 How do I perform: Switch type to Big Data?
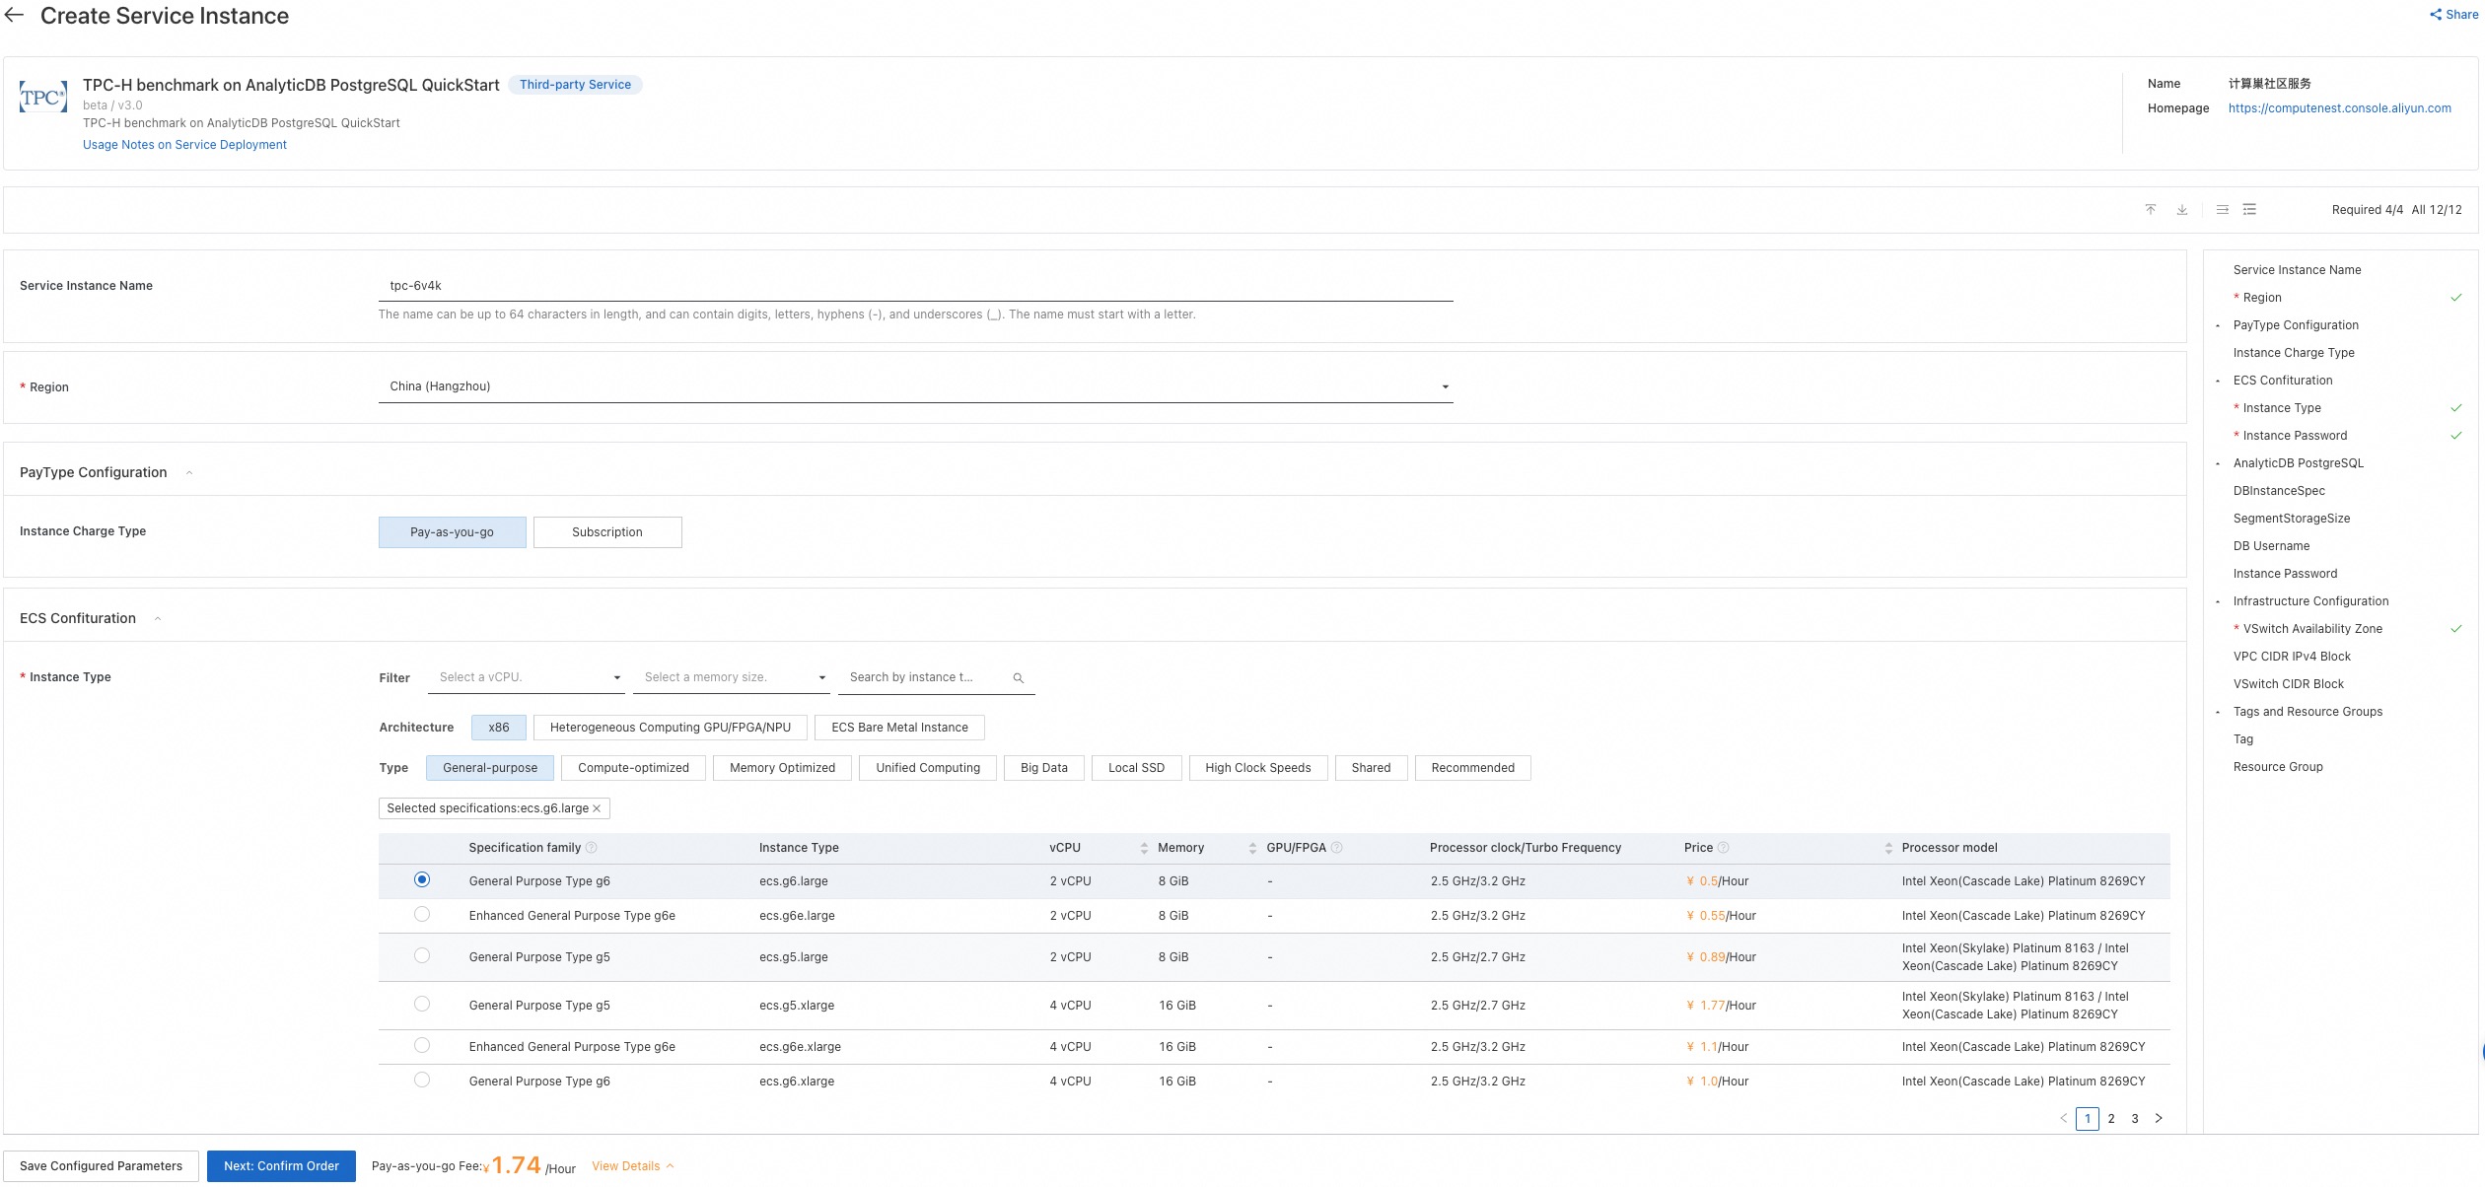click(x=1044, y=768)
